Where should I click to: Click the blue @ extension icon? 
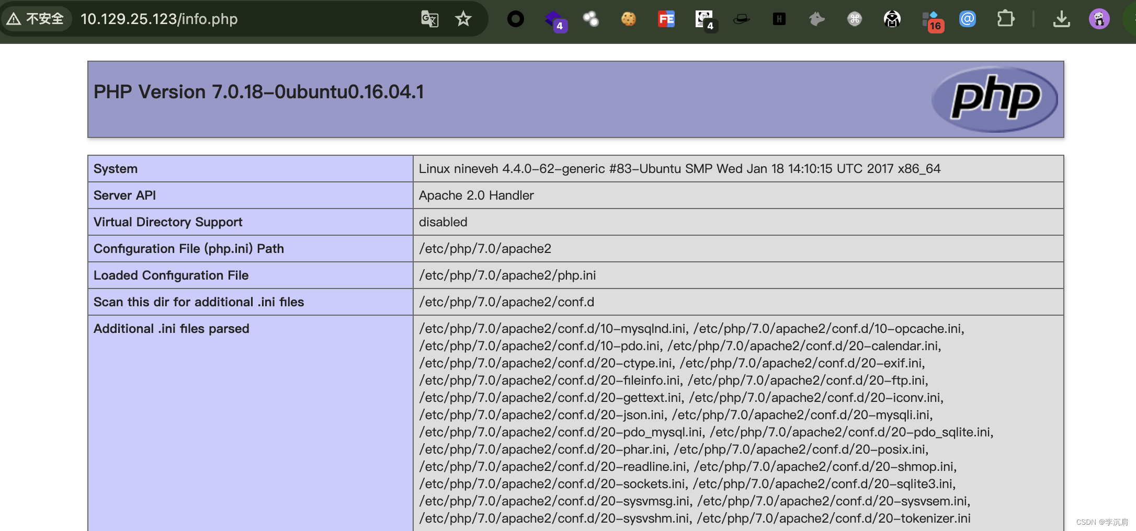pyautogui.click(x=967, y=19)
